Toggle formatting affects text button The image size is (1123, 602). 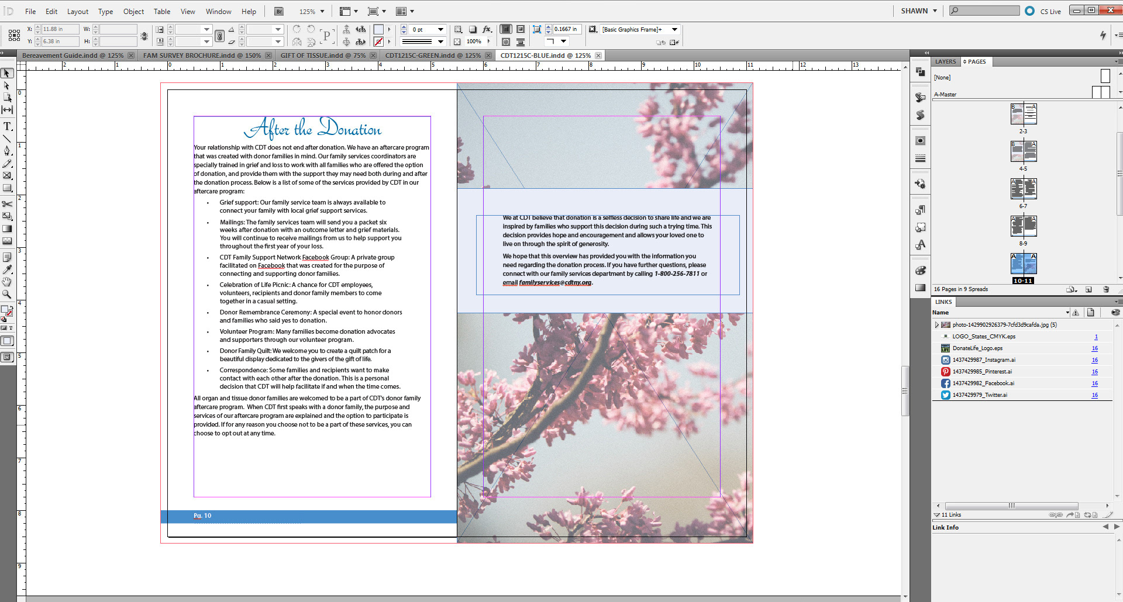[11, 328]
